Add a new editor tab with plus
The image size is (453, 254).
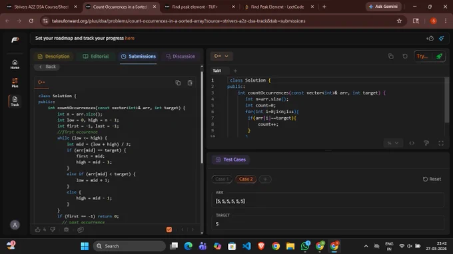click(x=235, y=70)
